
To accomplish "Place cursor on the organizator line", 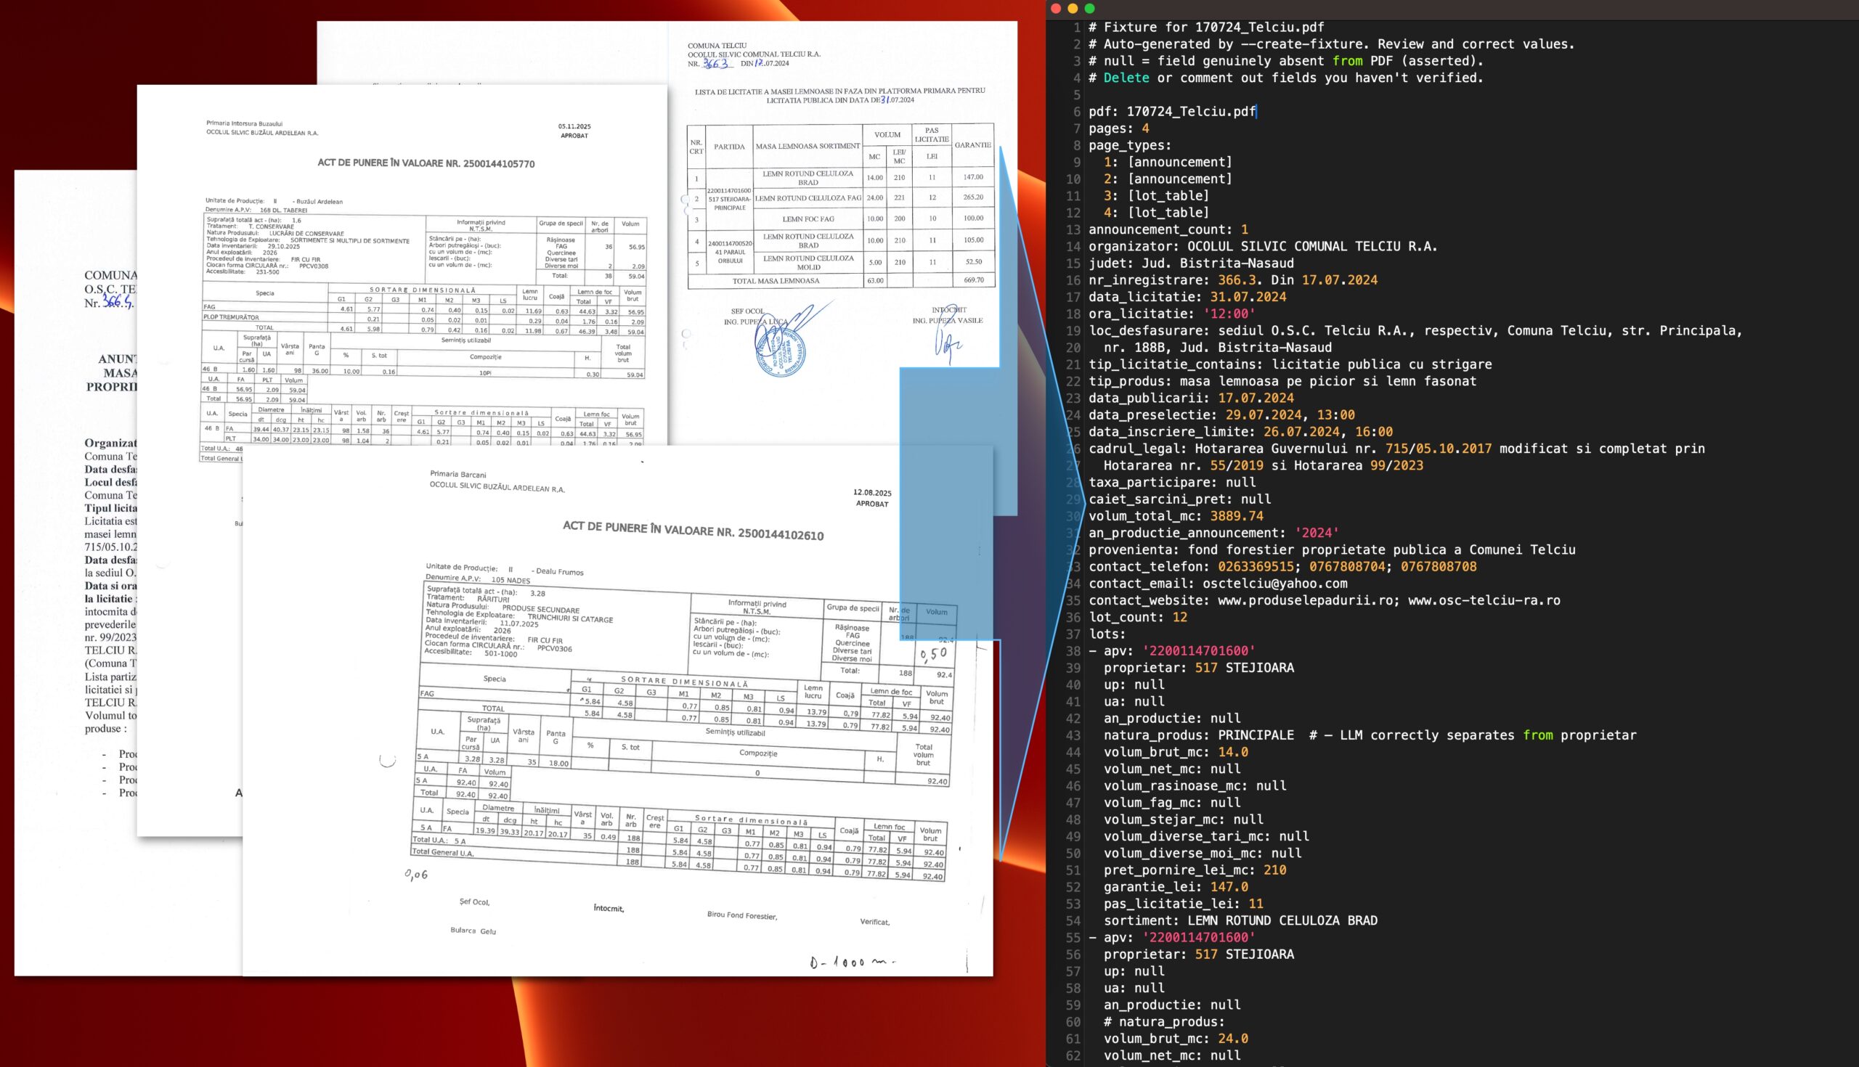I will [x=1261, y=246].
